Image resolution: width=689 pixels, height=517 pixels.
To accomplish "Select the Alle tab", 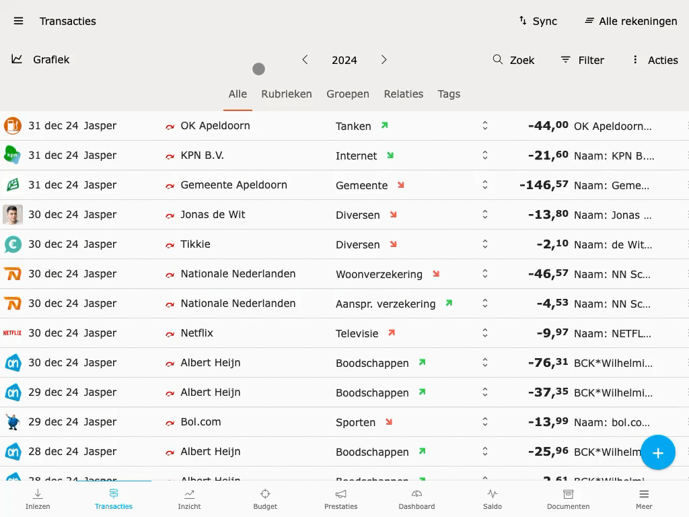I will click(x=238, y=94).
